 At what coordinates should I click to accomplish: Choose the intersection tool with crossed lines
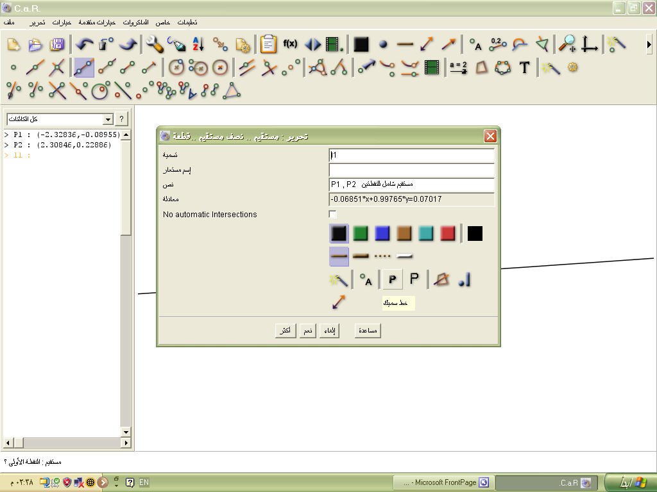[57, 67]
